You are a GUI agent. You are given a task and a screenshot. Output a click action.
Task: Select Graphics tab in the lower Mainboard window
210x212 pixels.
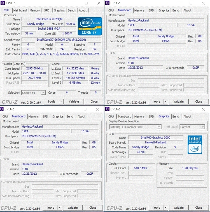[58, 117]
